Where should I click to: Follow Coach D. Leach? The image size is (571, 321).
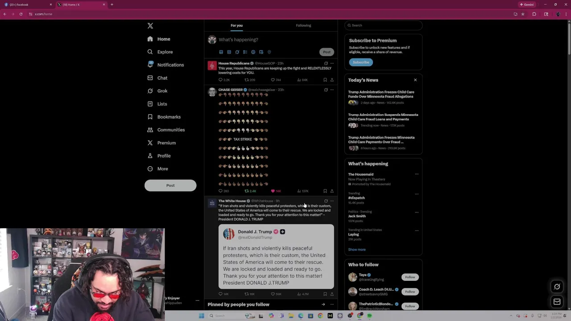pos(410,292)
